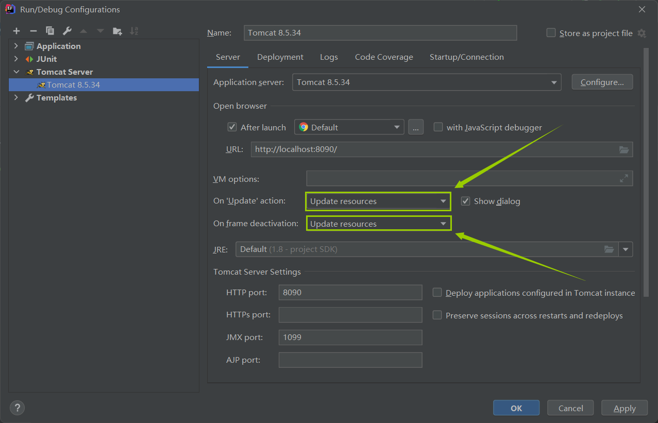Click the OK button
Image resolution: width=658 pixels, height=423 pixels.
point(516,408)
